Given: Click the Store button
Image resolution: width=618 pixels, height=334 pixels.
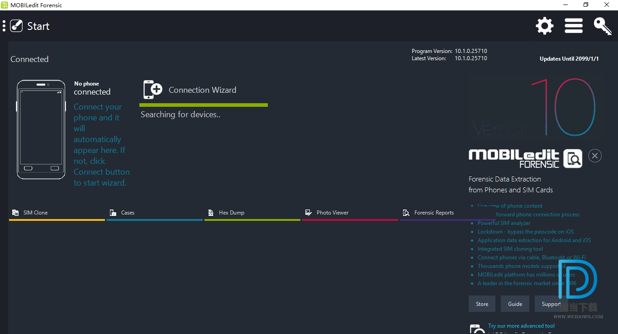Looking at the screenshot, I should point(482,304).
